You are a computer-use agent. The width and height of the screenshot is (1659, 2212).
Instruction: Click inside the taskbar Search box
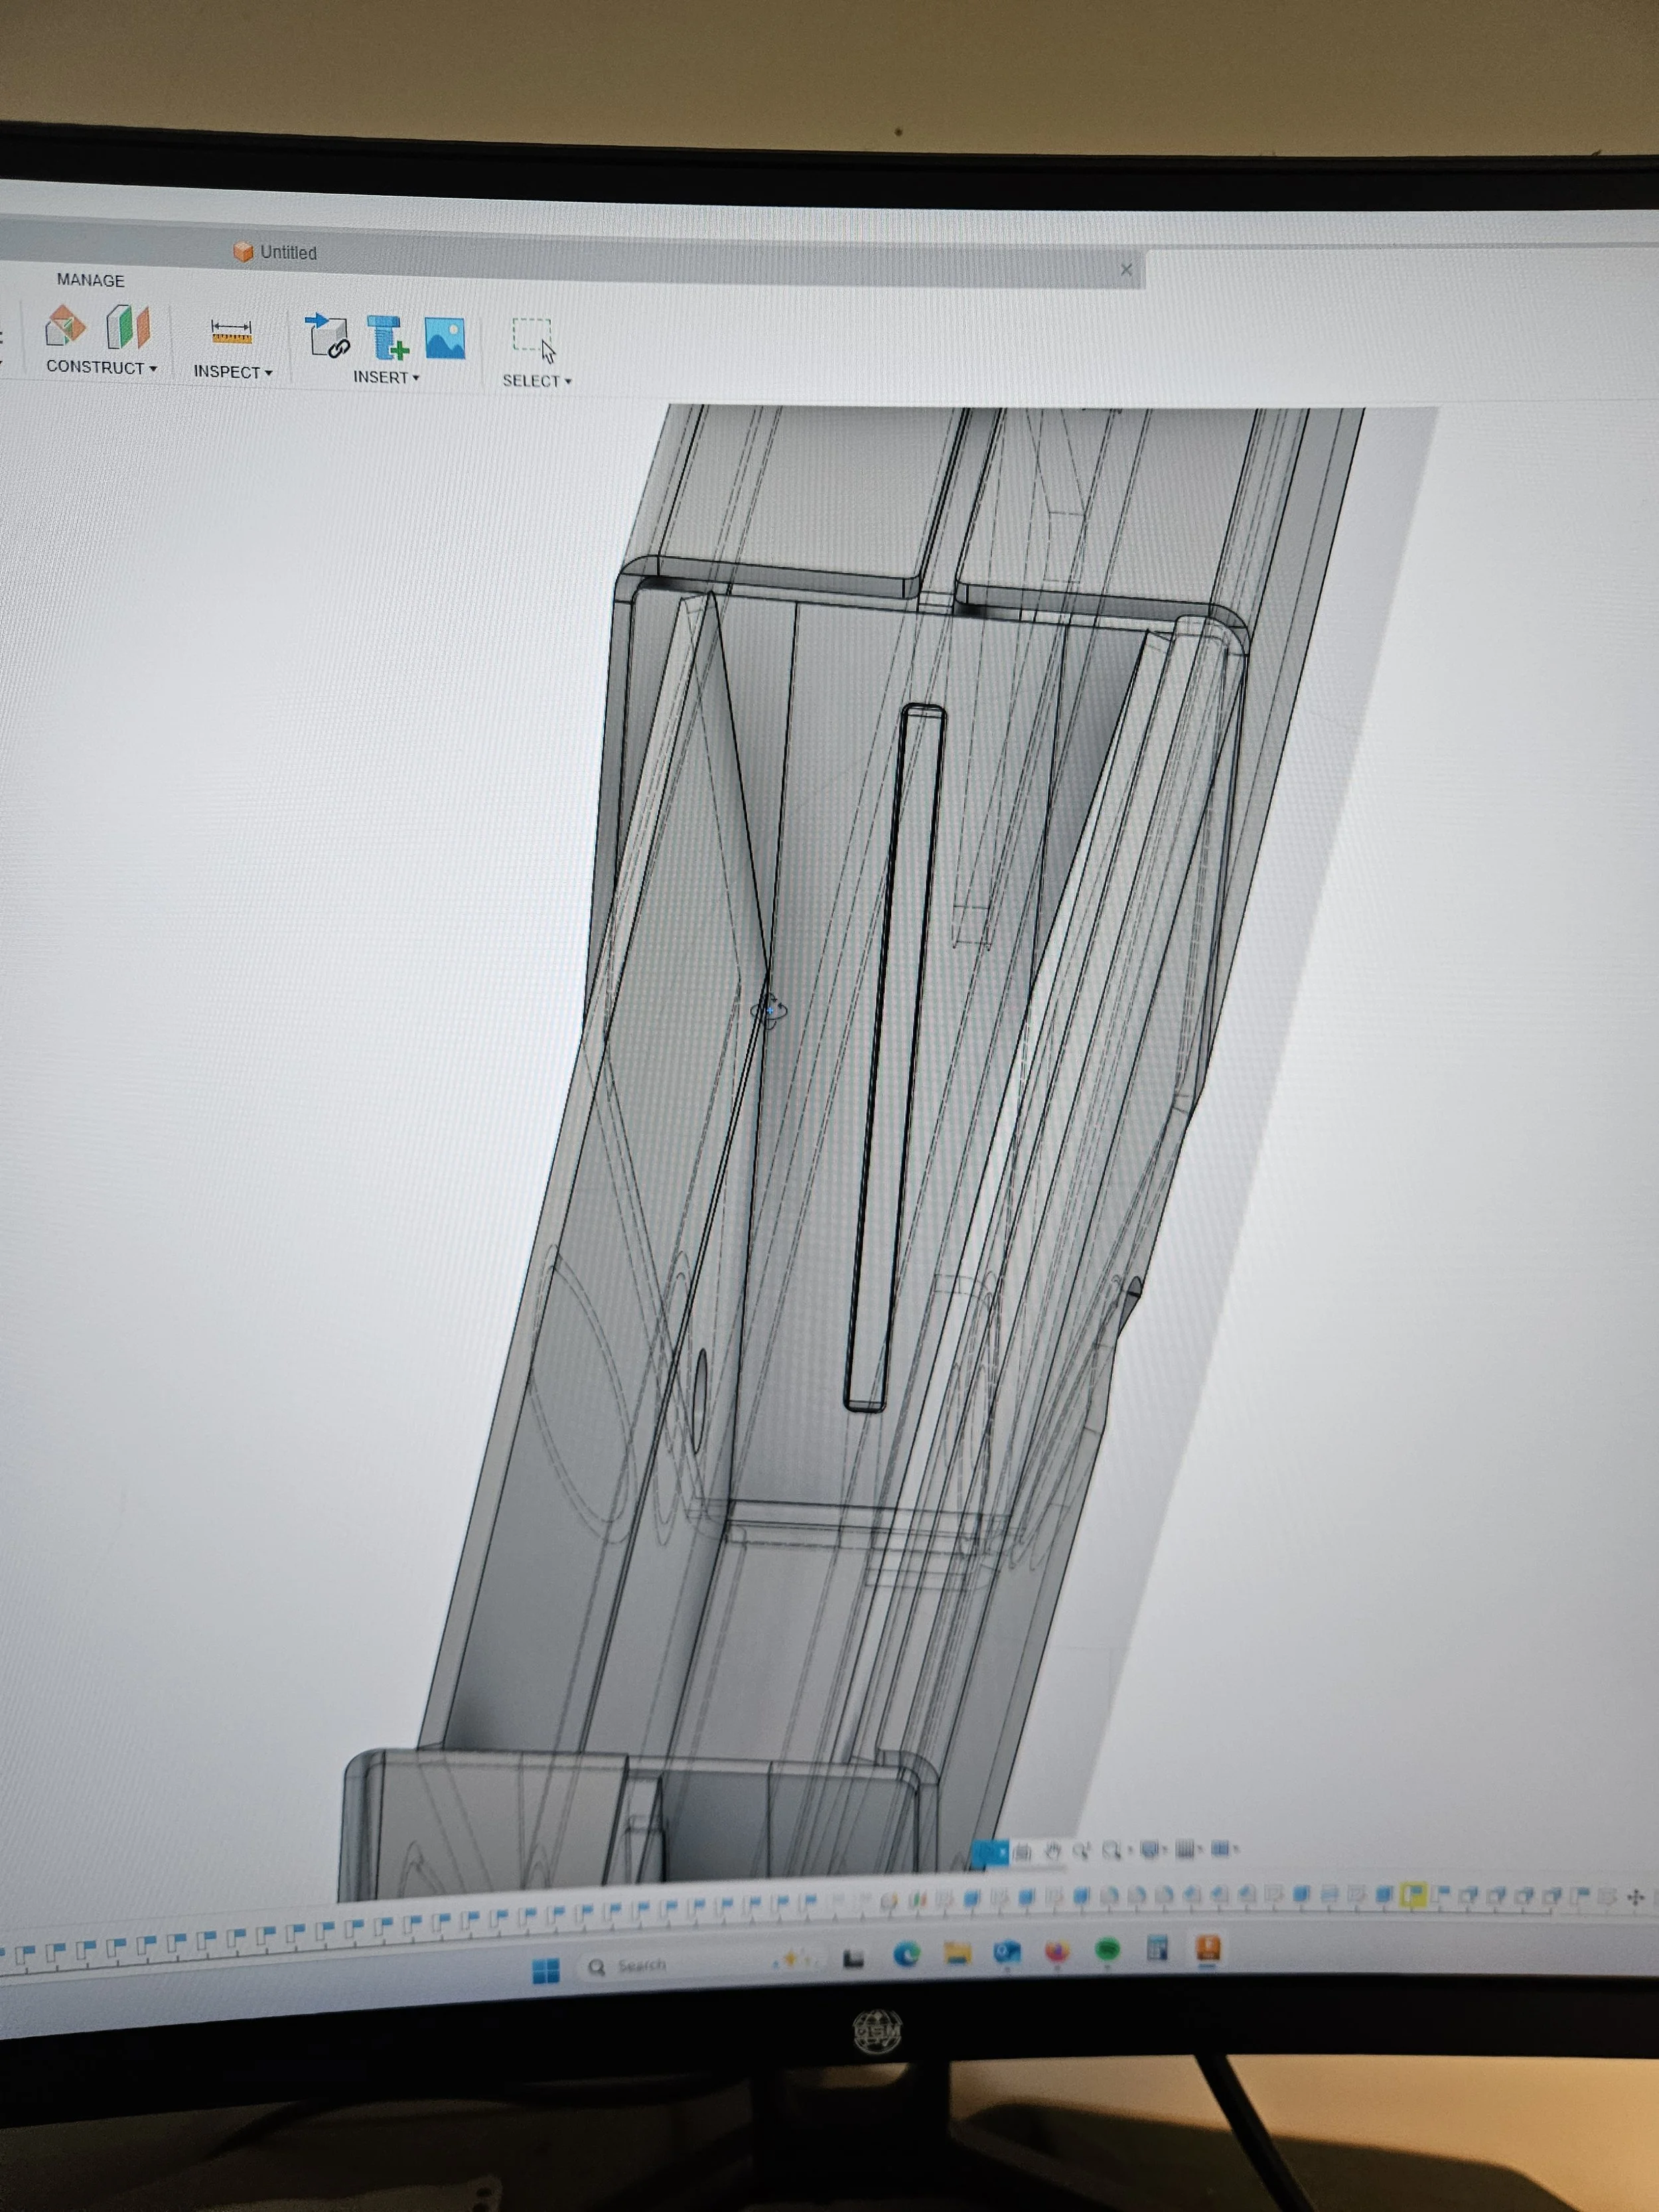coord(635,1964)
